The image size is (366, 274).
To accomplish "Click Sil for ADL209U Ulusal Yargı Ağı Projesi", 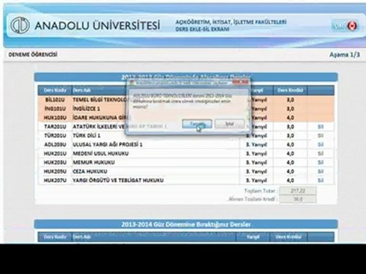I will click(x=321, y=145).
